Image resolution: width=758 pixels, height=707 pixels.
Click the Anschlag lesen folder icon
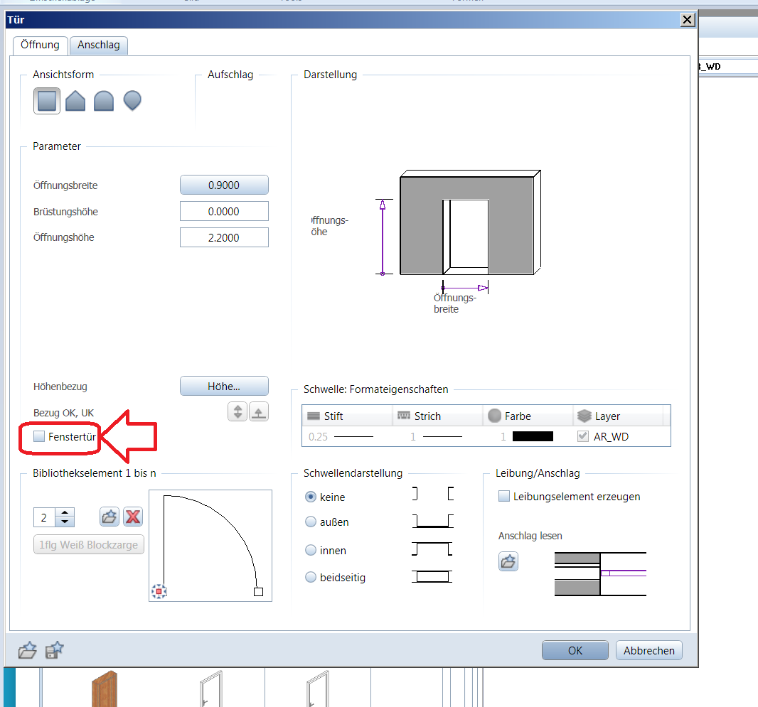[x=508, y=562]
